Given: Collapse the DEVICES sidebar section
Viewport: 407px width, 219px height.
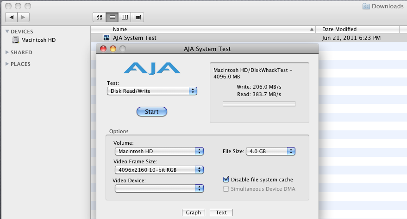Looking at the screenshot, I should tap(7, 32).
